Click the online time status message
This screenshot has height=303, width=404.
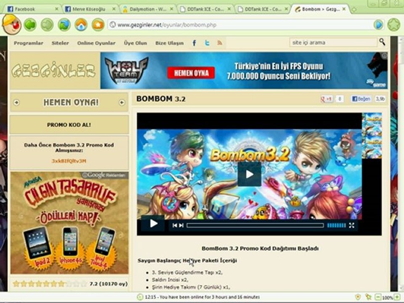click(202, 297)
